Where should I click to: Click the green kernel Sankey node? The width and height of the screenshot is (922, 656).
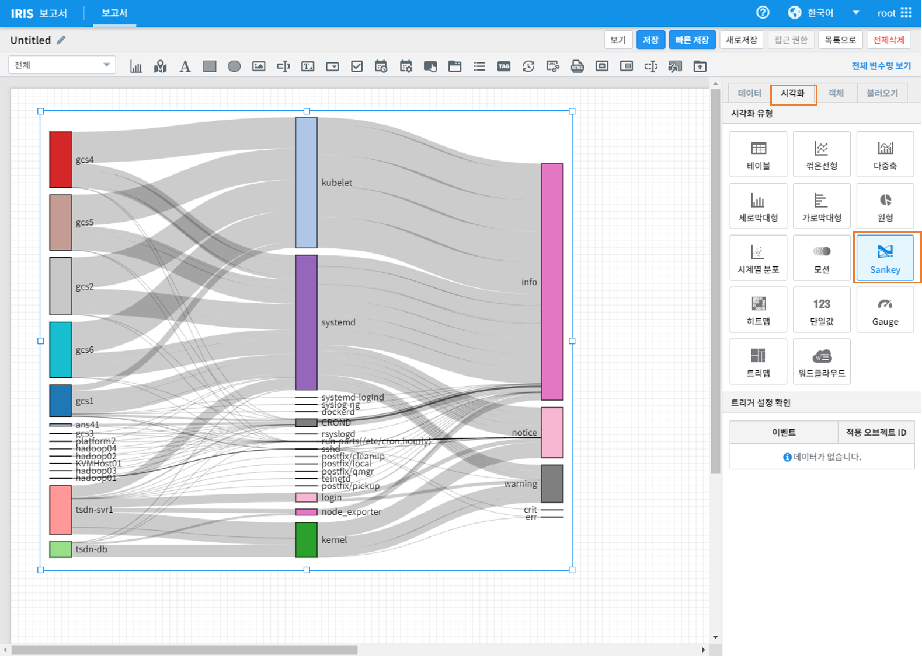pyautogui.click(x=307, y=540)
